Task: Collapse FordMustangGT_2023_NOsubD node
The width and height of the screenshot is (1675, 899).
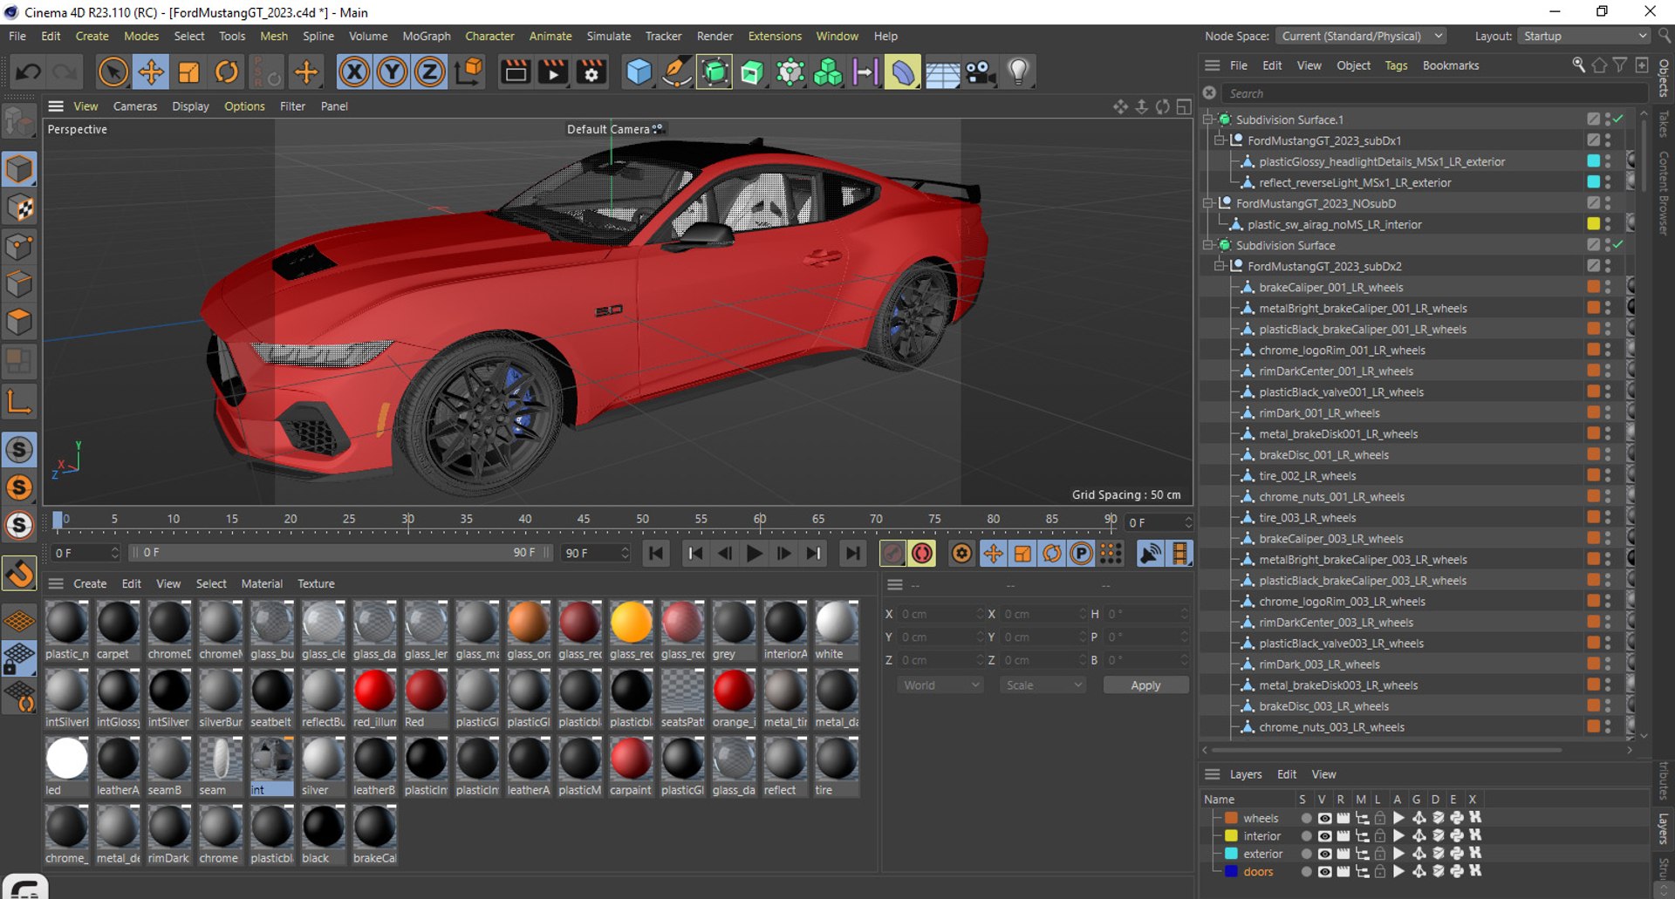Action: tap(1209, 203)
